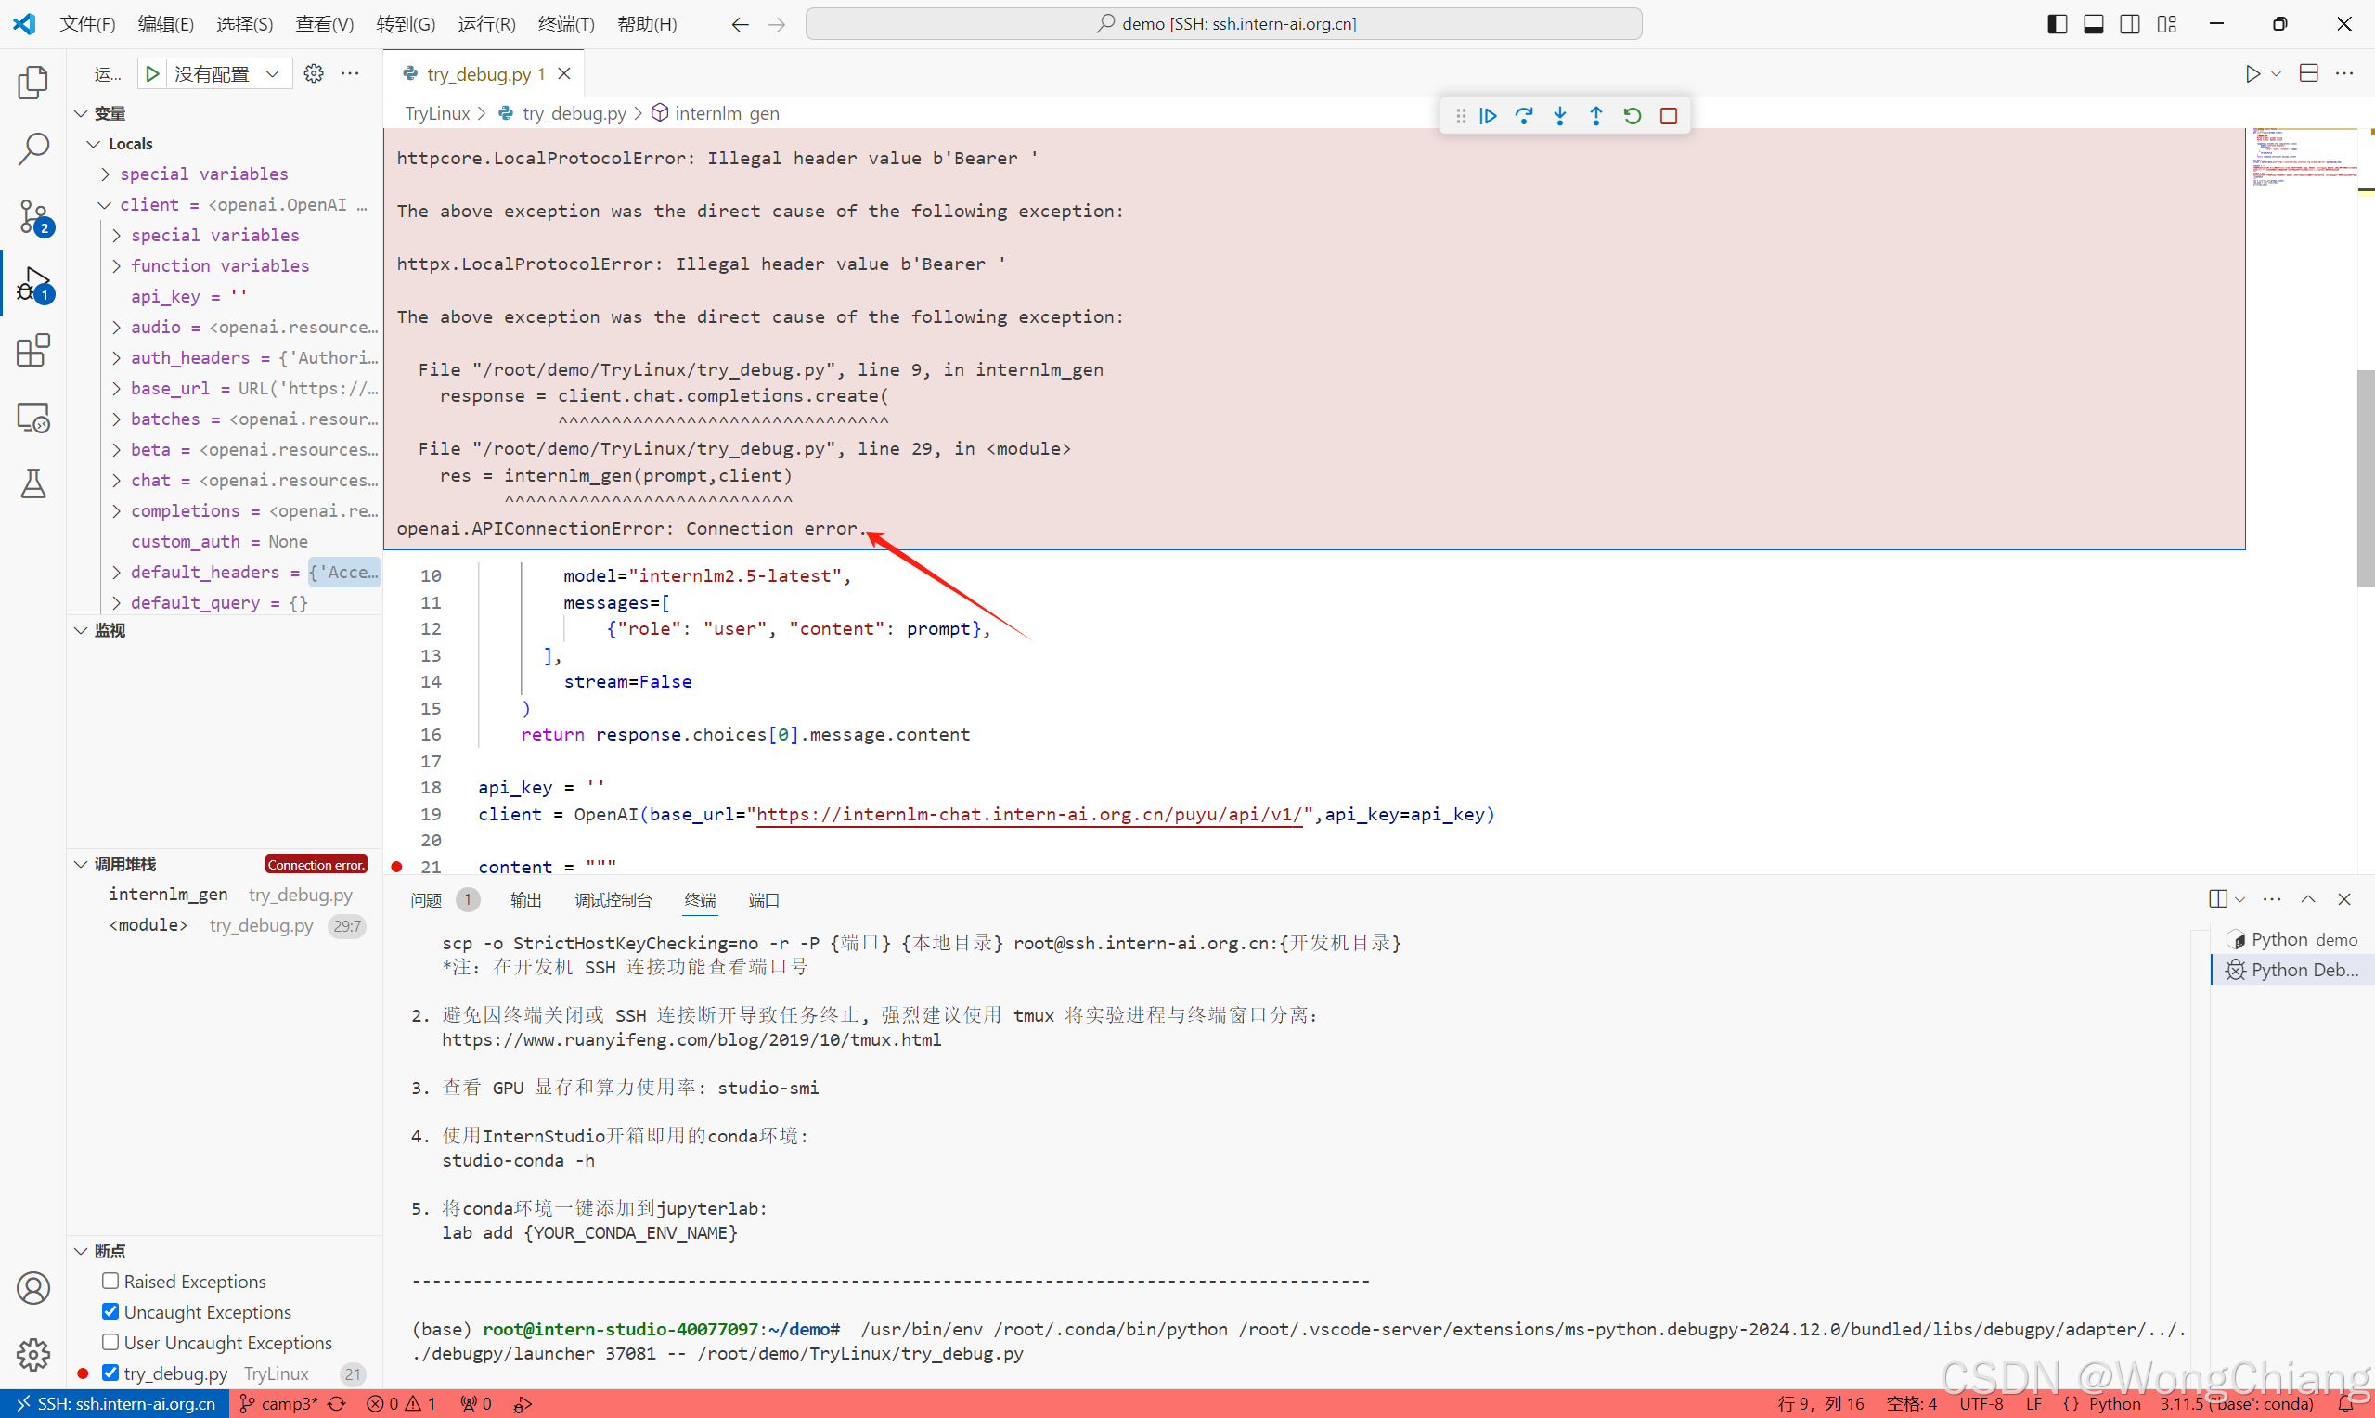This screenshot has width=2375, height=1418.
Task: Click the command center search field
Action: [x=1223, y=24]
